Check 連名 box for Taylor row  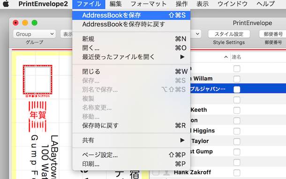point(237,141)
